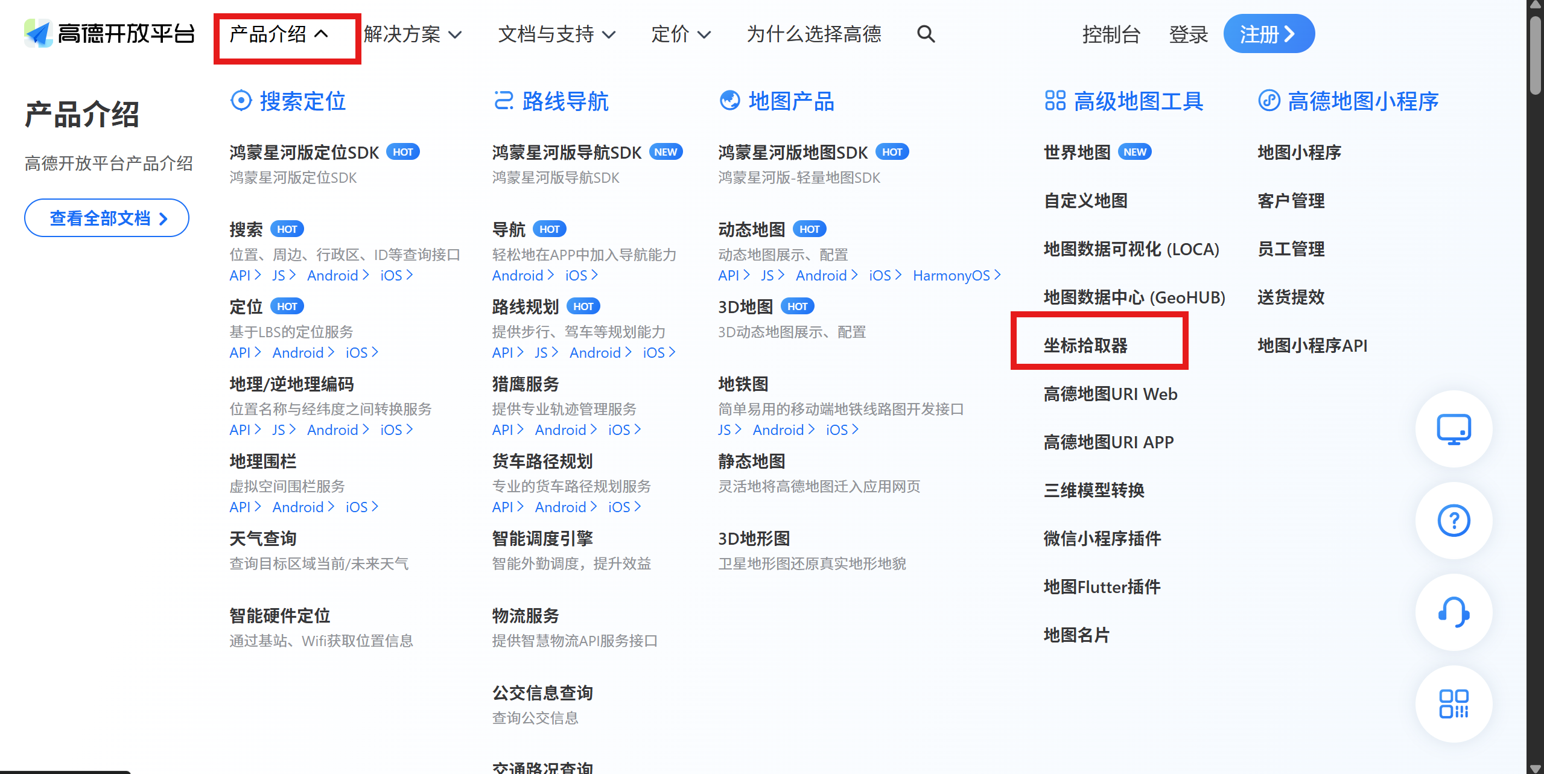Click the 地图产品 globe icon
Screen dimensions: 1544x774
pos(729,101)
